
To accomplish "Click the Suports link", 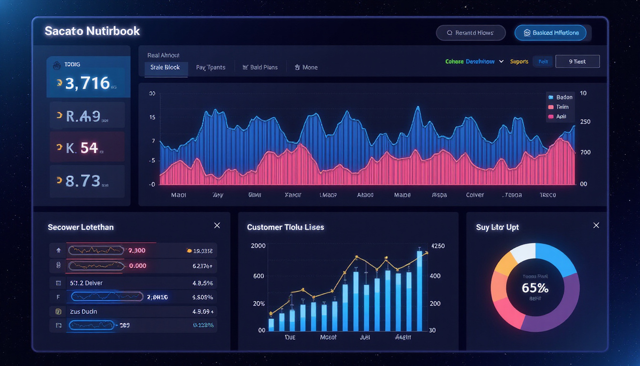I will click(x=519, y=61).
